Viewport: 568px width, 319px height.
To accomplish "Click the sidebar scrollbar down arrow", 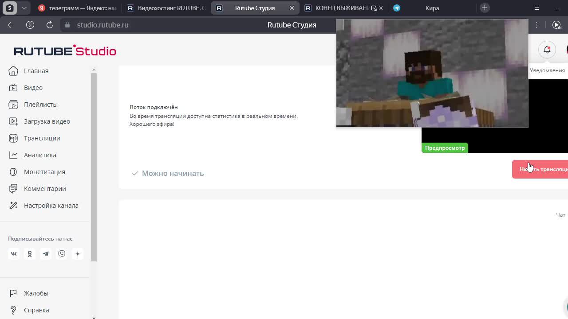I will click(94, 317).
